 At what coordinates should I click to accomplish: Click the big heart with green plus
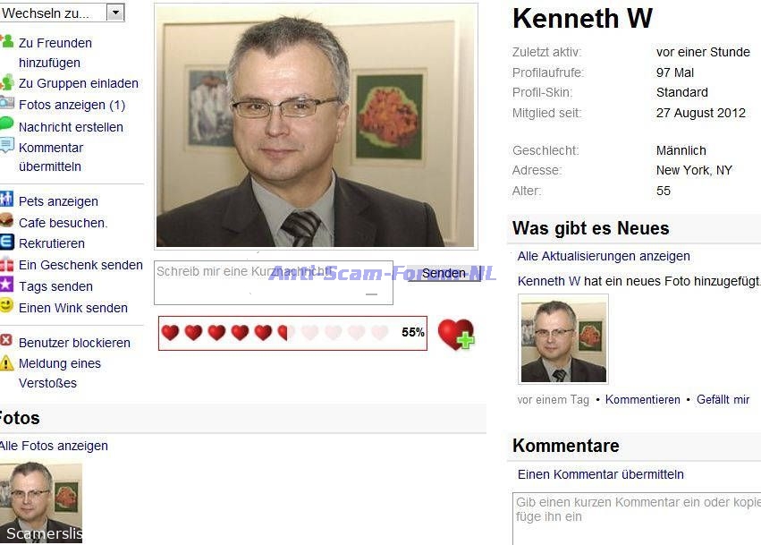[x=456, y=334]
